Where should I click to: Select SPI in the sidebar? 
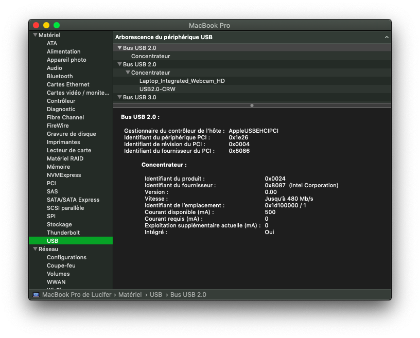(51, 216)
